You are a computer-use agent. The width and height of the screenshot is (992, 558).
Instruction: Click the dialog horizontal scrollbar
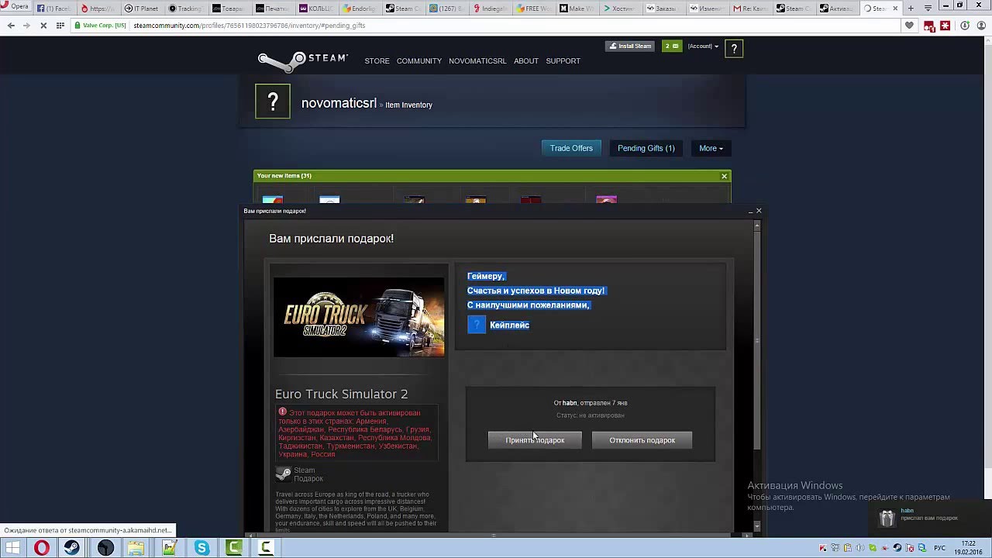point(494,535)
